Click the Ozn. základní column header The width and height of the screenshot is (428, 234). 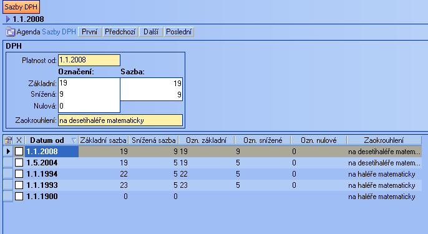(x=207, y=140)
